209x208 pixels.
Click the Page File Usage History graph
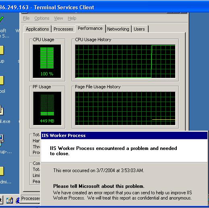[125, 108]
